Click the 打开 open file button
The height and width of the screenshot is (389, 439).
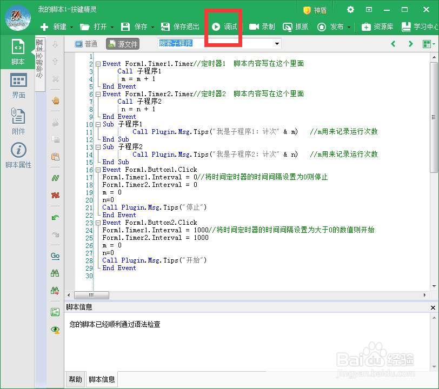pos(93,27)
